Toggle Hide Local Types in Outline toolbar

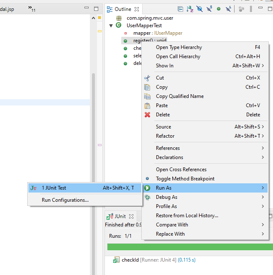pyautogui.click(x=228, y=9)
